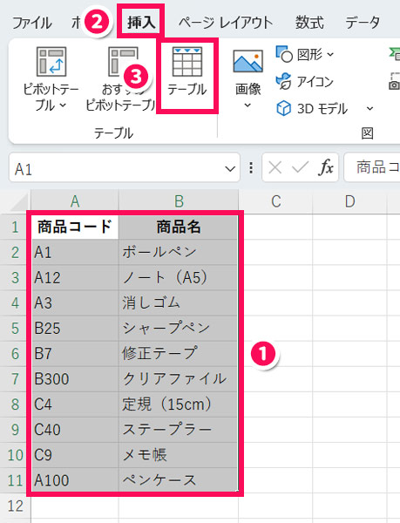
Task: Click the 3D モデル icon
Action: point(284,108)
